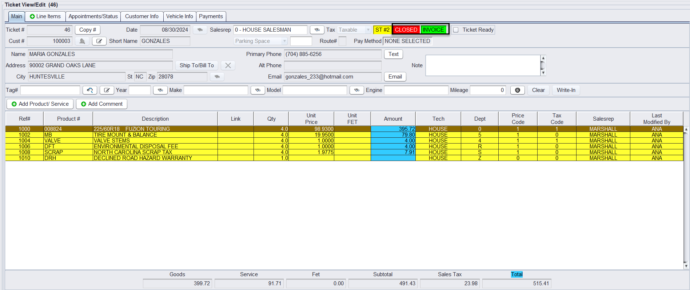Open the binoculars lookup after the Year field
This screenshot has width=690, height=290.
pyautogui.click(x=160, y=90)
